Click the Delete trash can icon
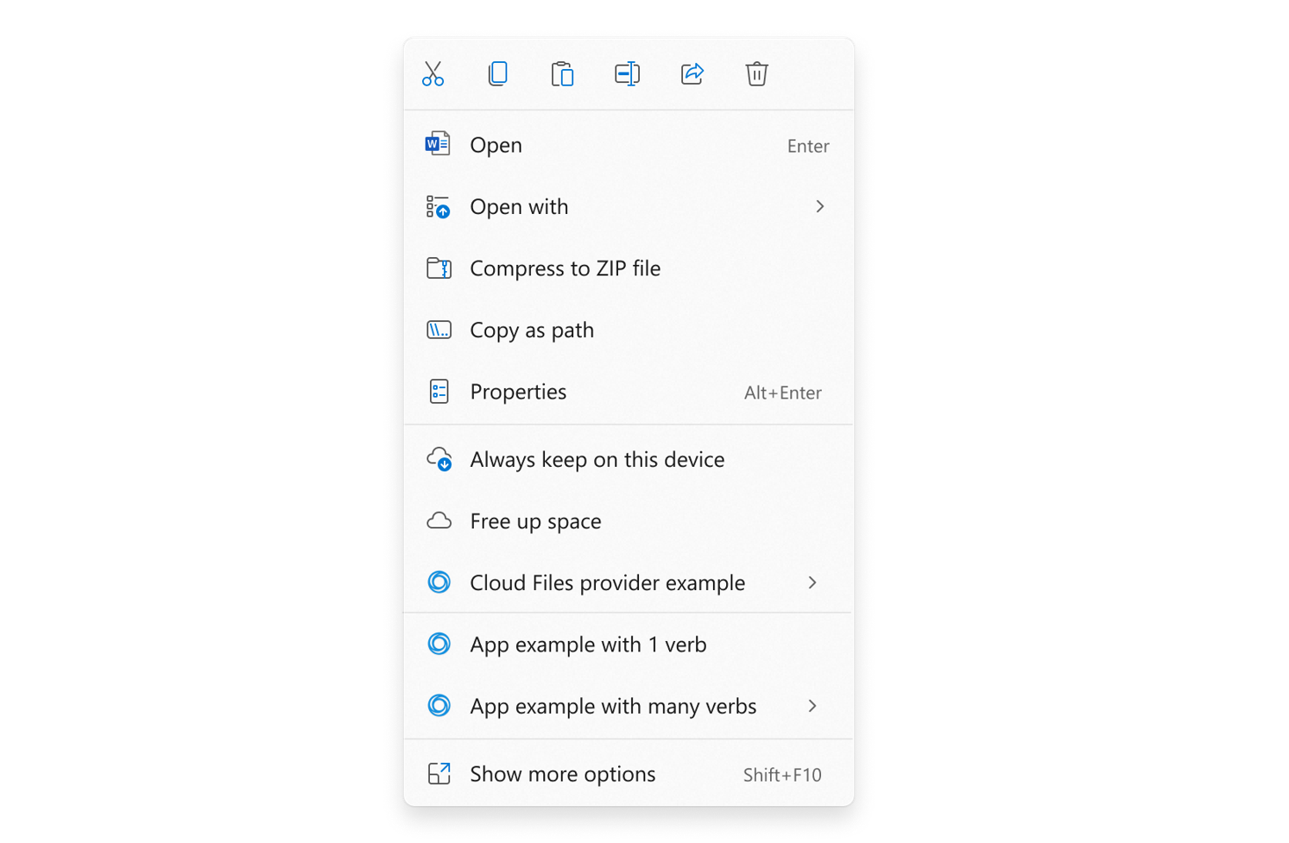The image size is (1289, 843). coord(756,73)
